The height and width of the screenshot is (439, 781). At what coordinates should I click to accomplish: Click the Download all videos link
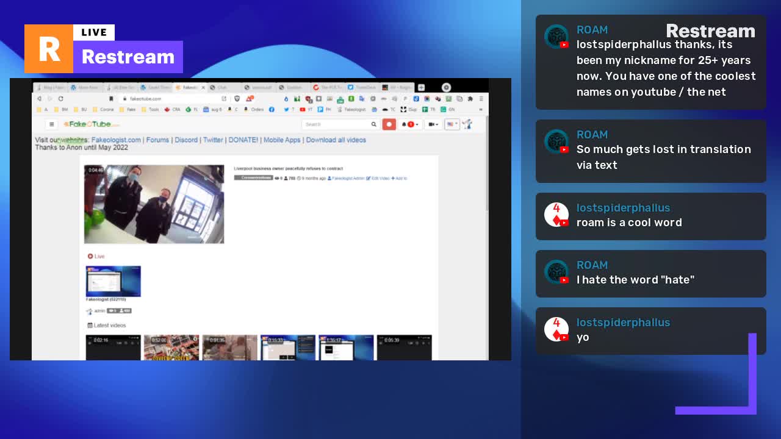click(x=336, y=140)
